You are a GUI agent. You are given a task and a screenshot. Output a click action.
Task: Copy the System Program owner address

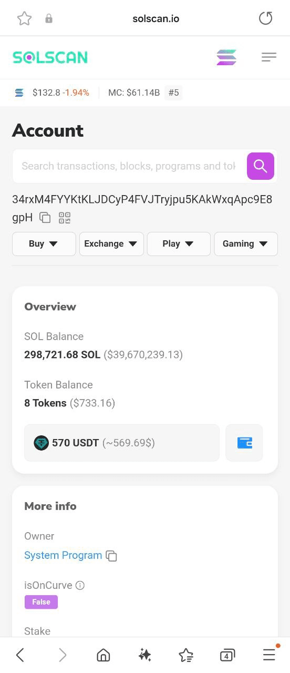[x=111, y=556]
